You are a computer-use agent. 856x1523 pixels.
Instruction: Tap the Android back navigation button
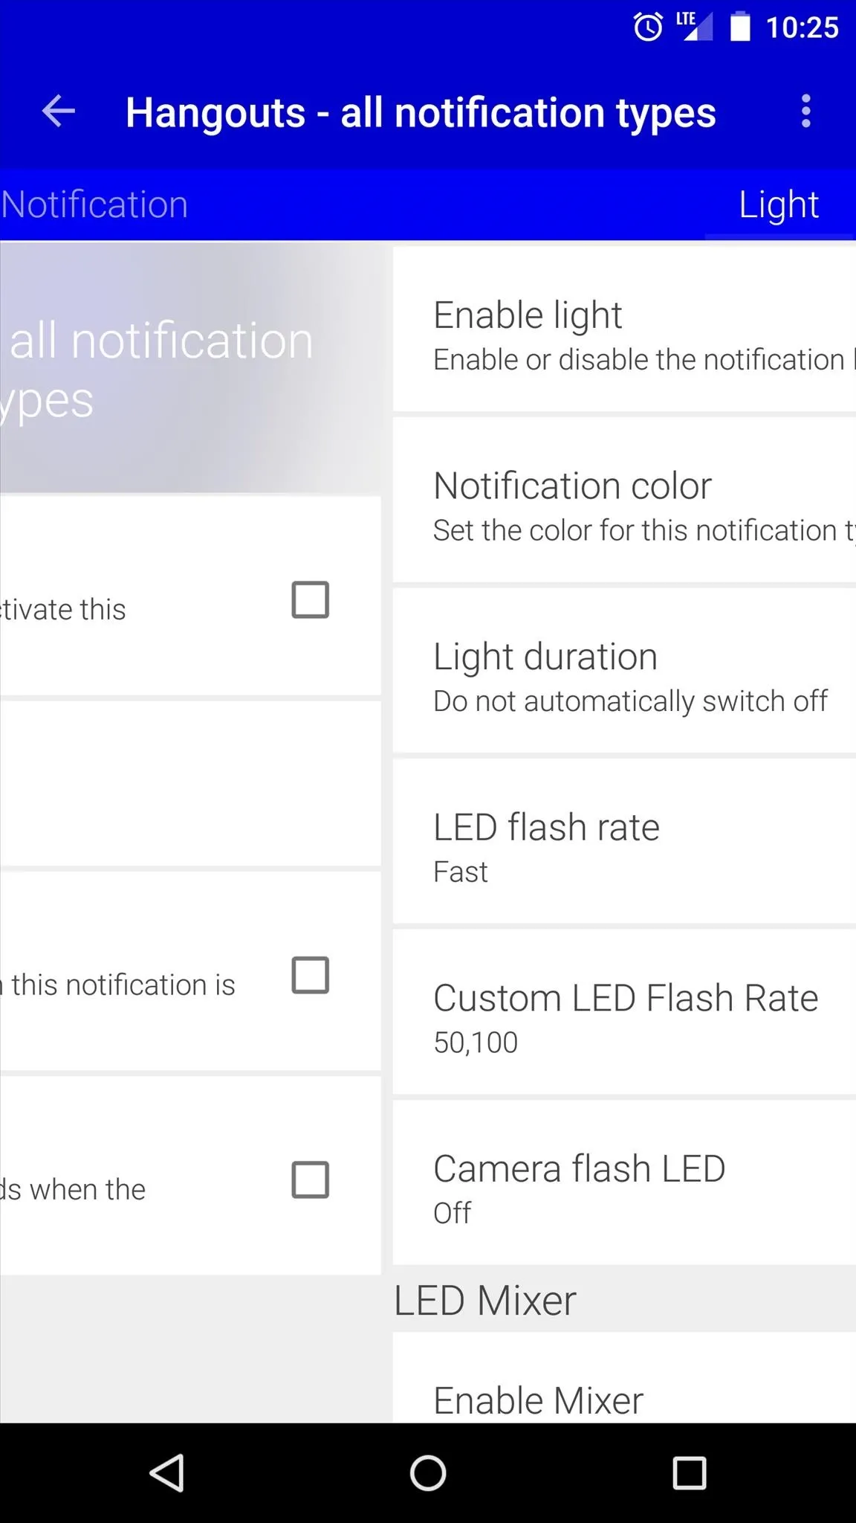click(x=167, y=1473)
